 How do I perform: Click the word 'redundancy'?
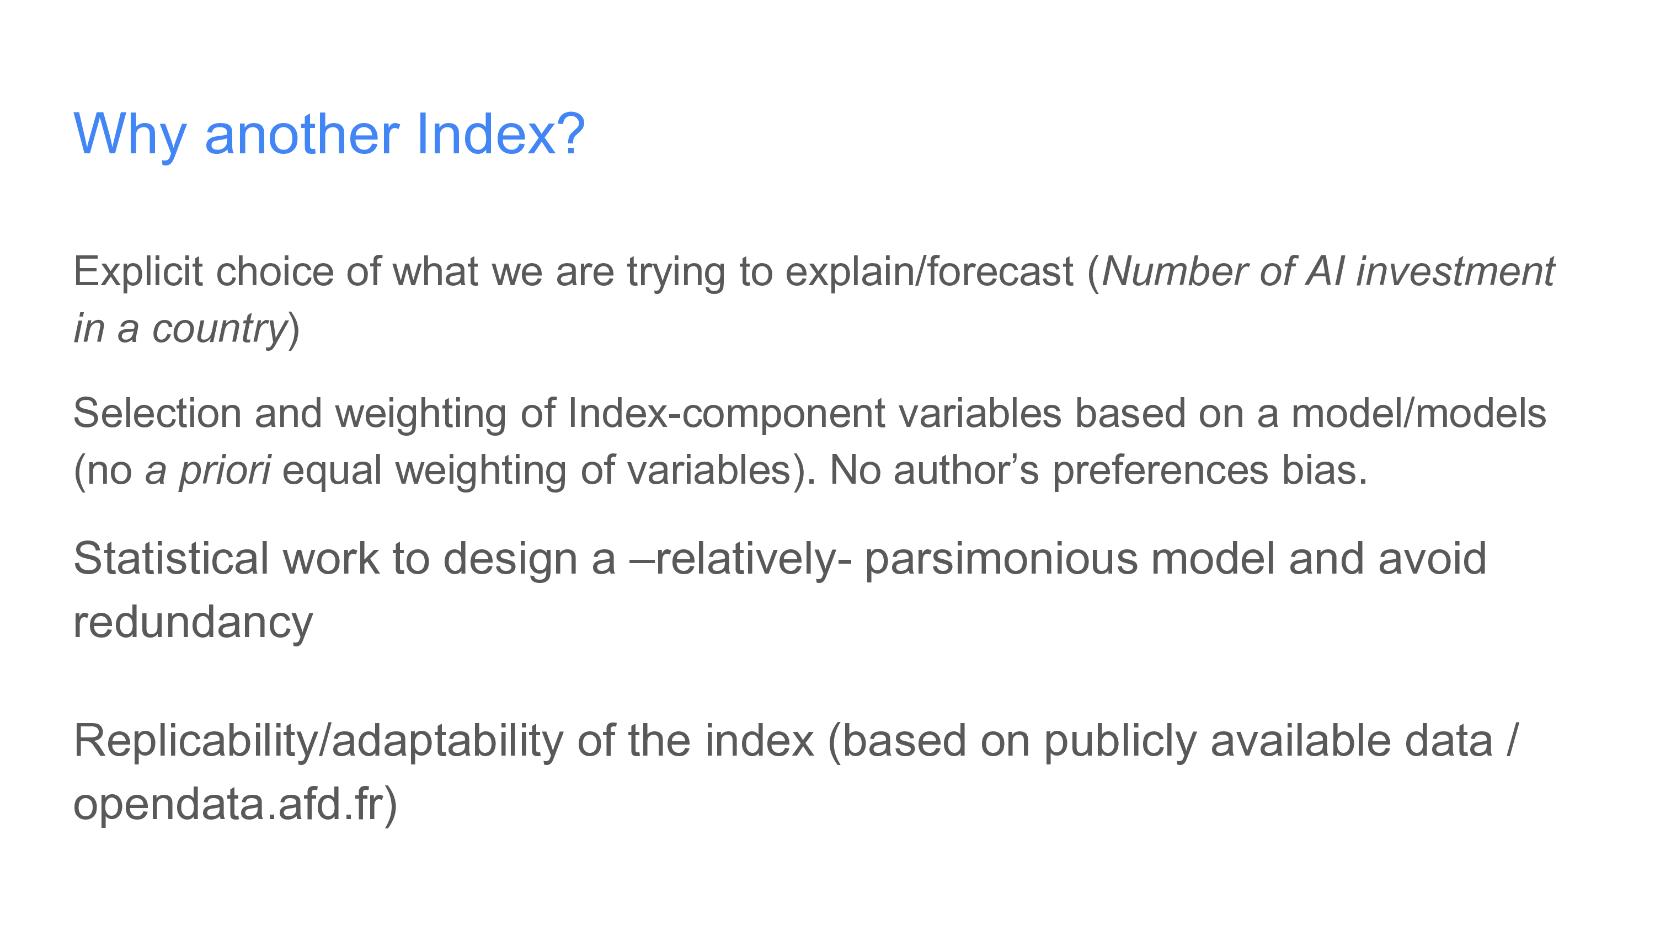pos(193,623)
